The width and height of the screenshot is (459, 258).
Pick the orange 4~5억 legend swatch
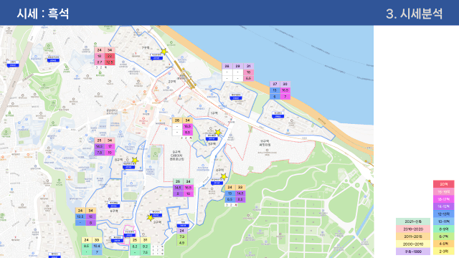tap(443, 244)
